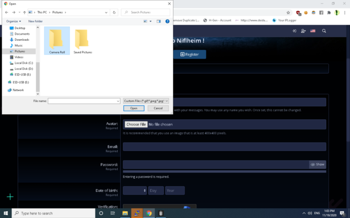Switch to the Register tab
The image size is (350, 218).
point(190,54)
